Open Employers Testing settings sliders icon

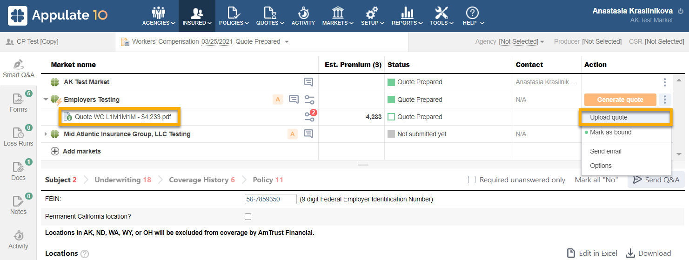coord(309,100)
